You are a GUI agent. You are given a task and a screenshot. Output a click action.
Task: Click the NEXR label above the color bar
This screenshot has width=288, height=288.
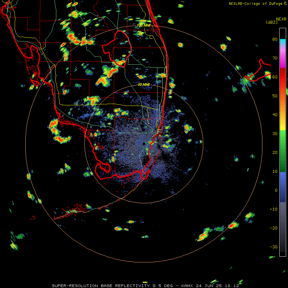tap(281, 19)
